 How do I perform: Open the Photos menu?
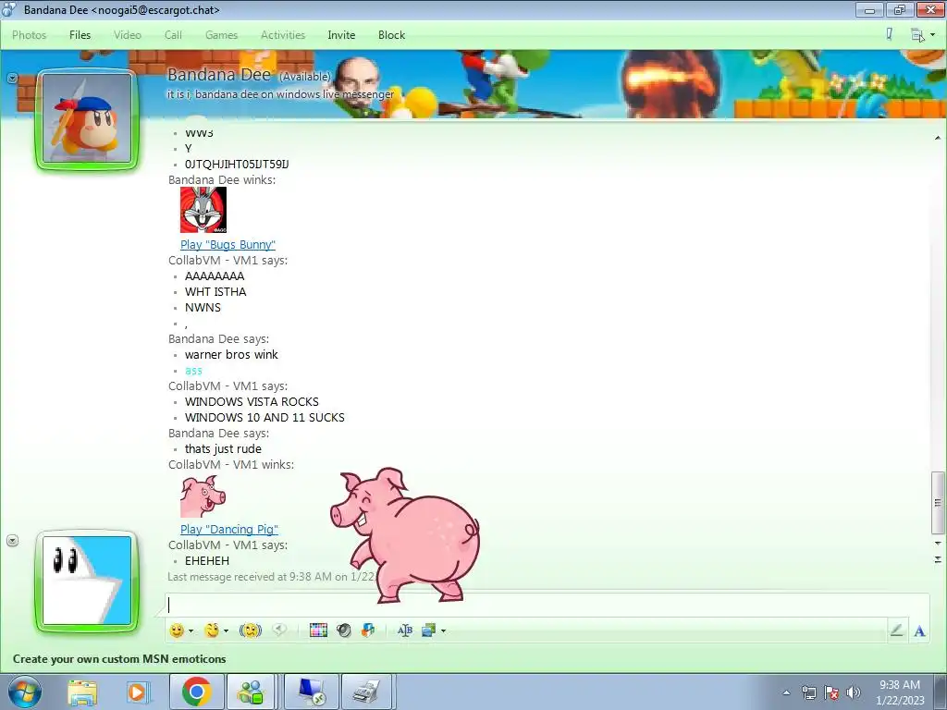click(29, 35)
